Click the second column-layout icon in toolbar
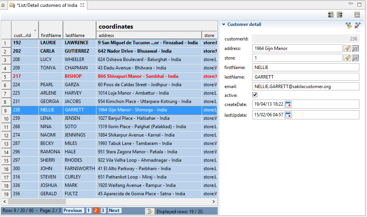This screenshot has width=367, height=217. [339, 15]
